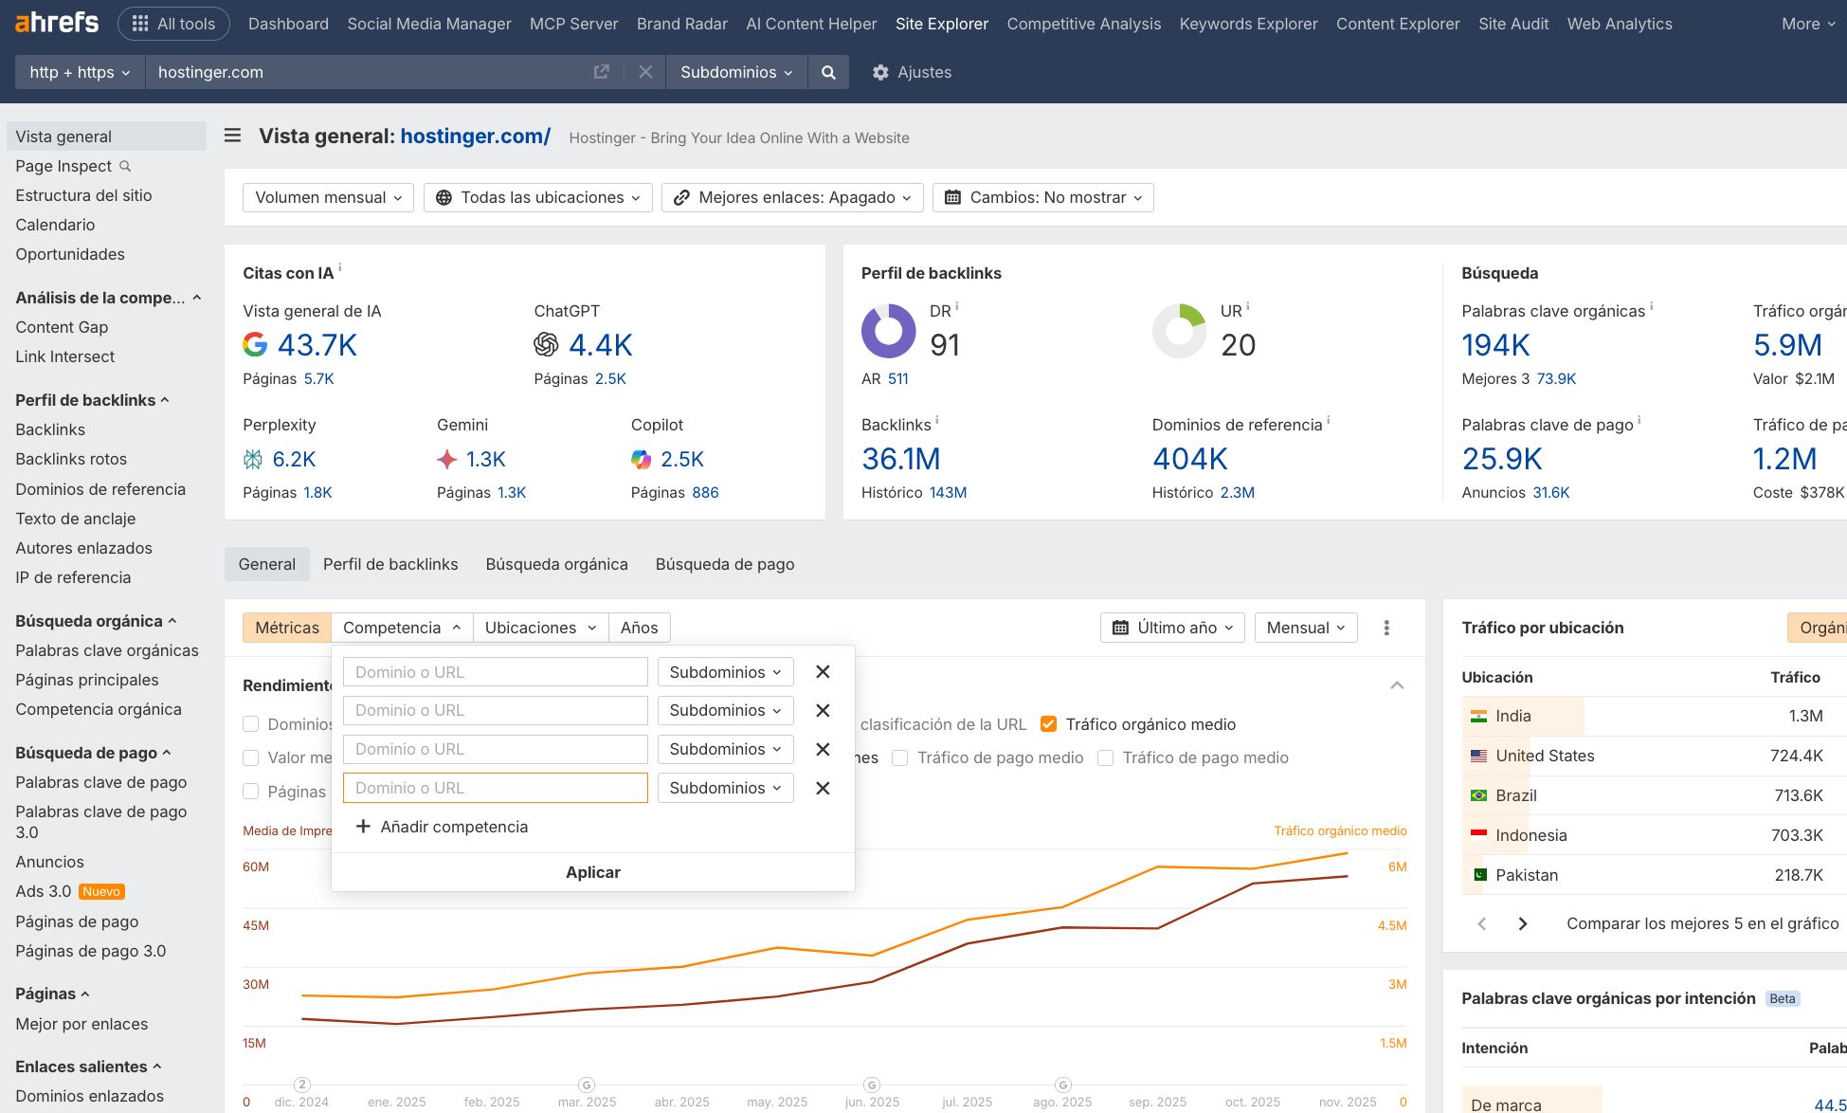Click the last Dominio o URL input

pyautogui.click(x=495, y=788)
